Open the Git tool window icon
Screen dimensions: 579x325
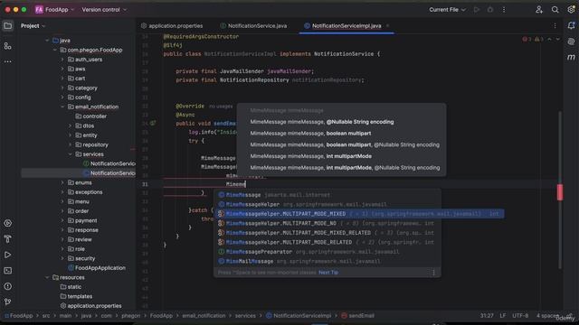pyautogui.click(x=8, y=302)
